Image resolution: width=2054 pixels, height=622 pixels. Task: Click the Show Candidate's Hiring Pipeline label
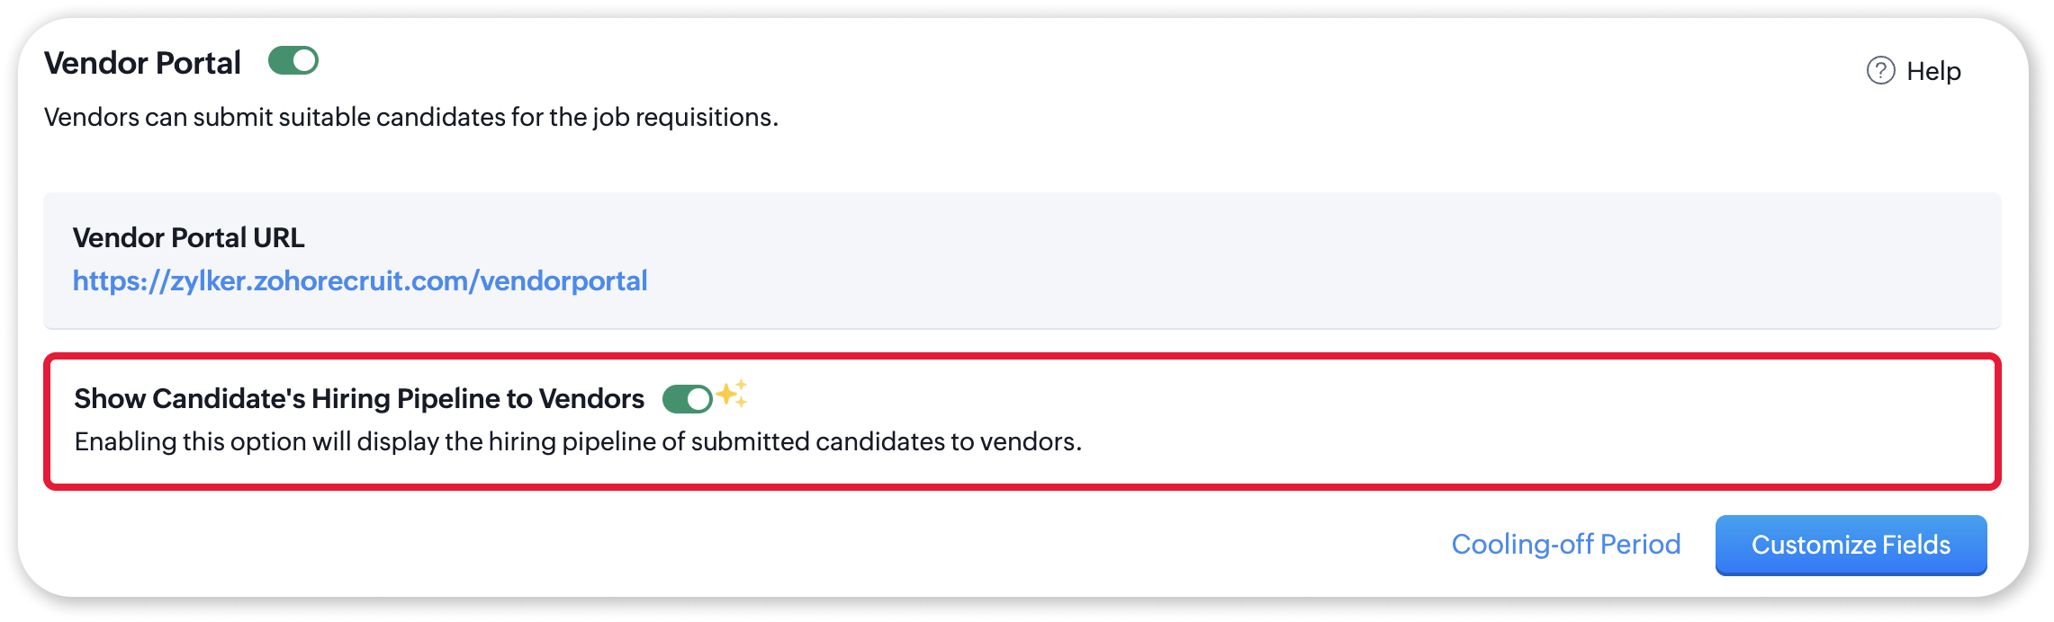point(358,398)
